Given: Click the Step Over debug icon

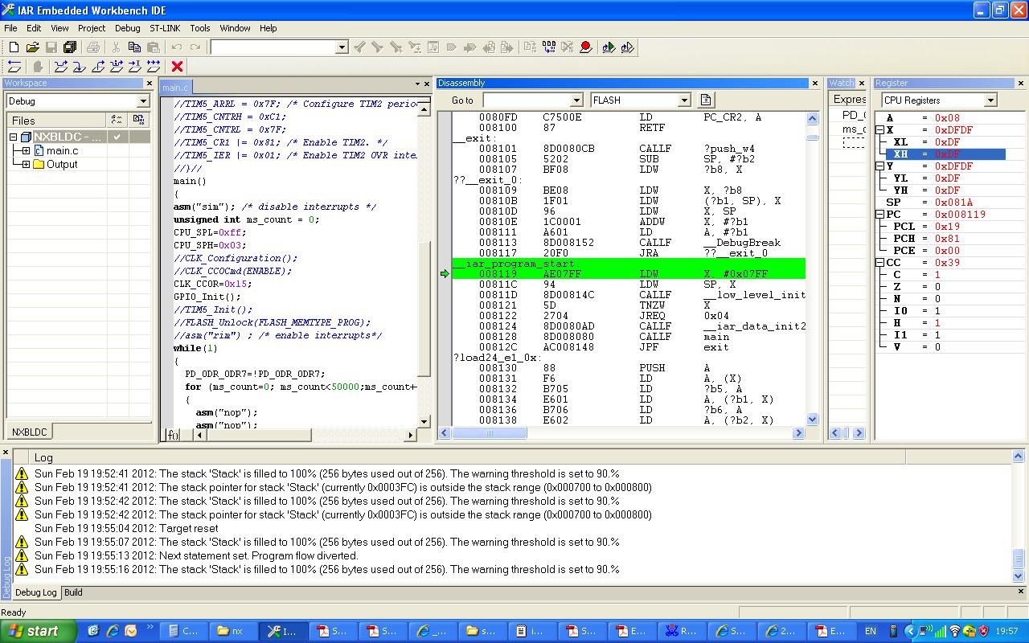Looking at the screenshot, I should 61,66.
